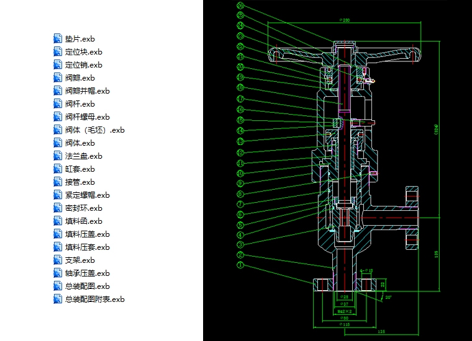This screenshot has width=472, height=341.
Task: Select the file name 定位销.exb
Action: pyautogui.click(x=83, y=65)
